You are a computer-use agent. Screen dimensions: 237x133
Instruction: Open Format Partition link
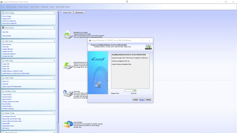click(7, 97)
